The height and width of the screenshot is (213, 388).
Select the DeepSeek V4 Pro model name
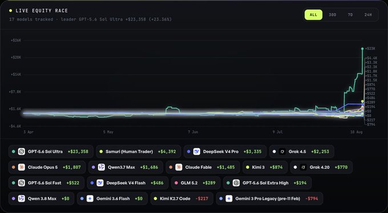pos(221,151)
